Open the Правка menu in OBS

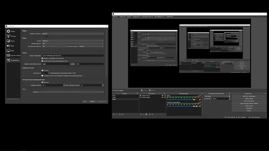(x=122, y=17)
